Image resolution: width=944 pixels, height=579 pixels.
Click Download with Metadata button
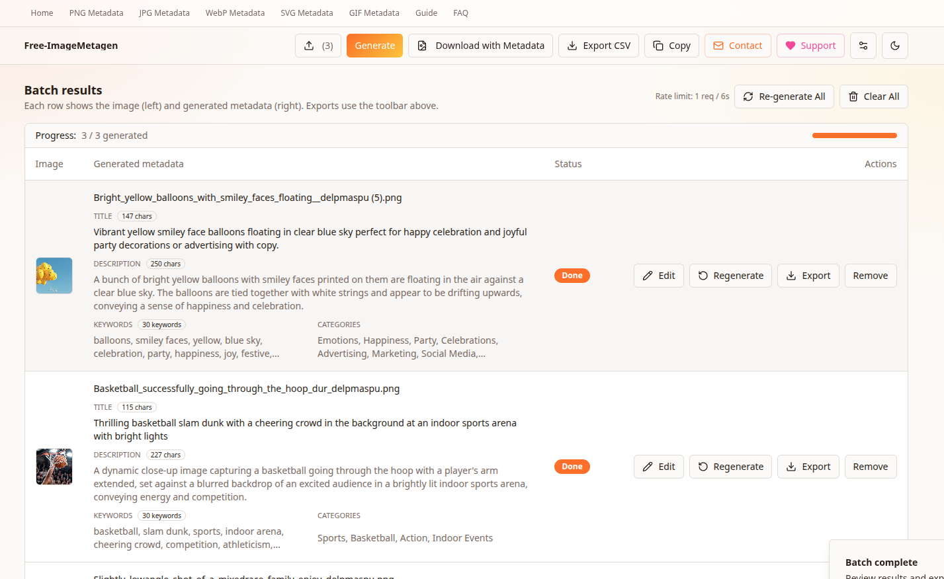(x=480, y=46)
